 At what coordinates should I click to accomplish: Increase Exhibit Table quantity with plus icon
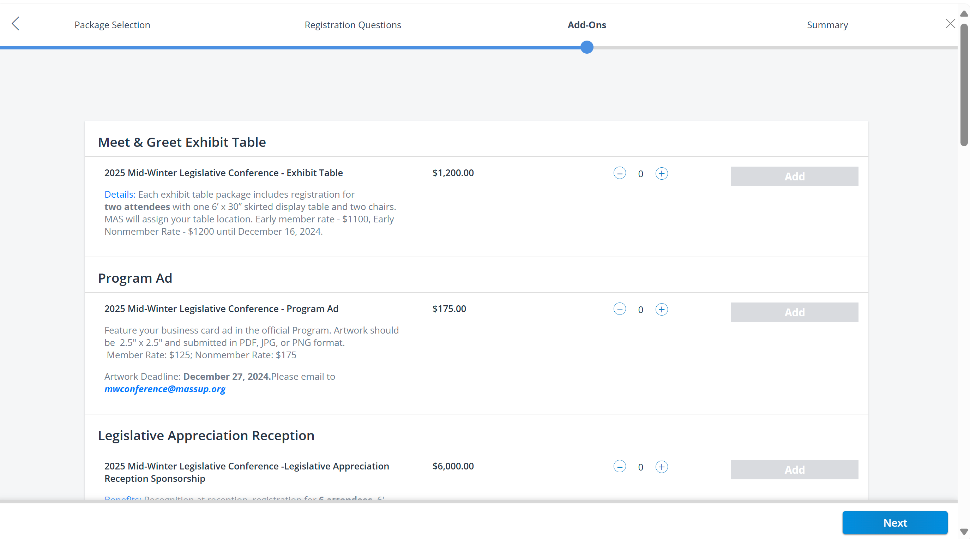[x=662, y=174]
